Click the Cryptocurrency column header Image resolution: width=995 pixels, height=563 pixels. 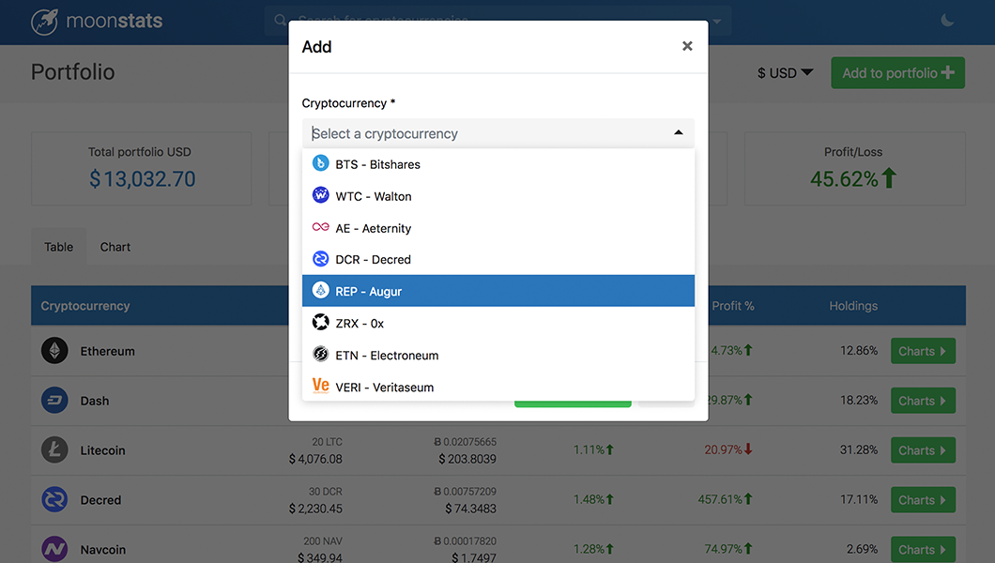(x=85, y=306)
